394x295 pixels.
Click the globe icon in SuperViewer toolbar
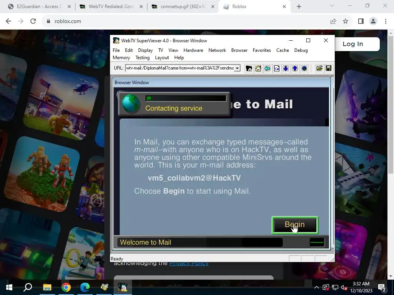click(x=304, y=68)
